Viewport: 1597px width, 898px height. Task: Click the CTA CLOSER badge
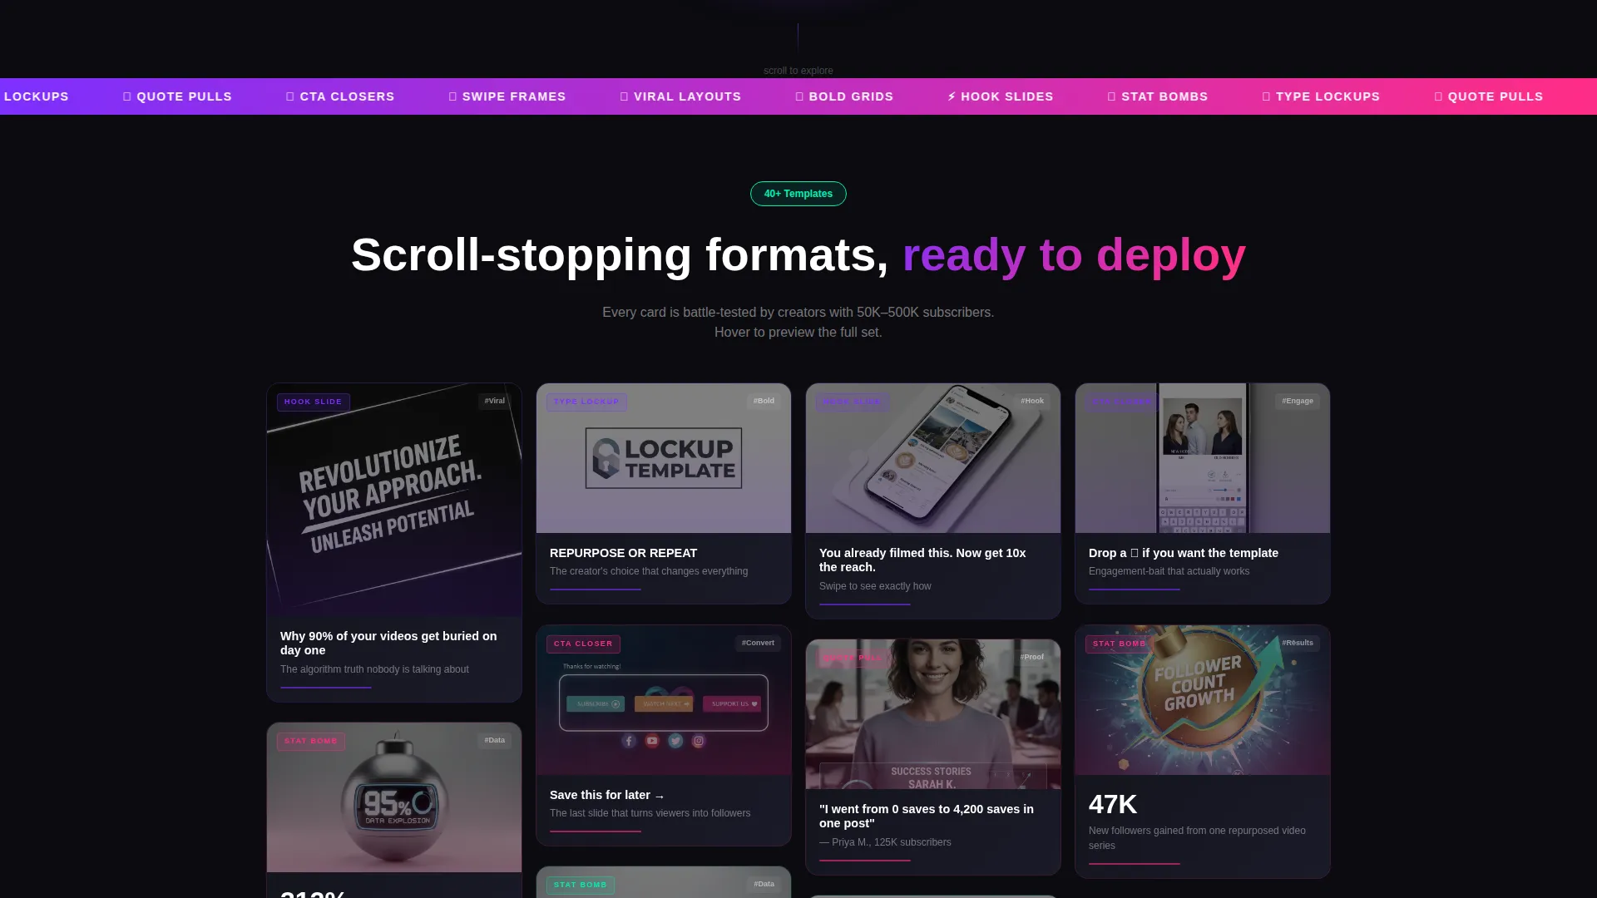click(583, 644)
